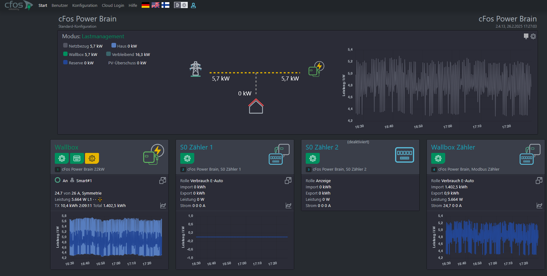Open Wallbox meter display button
Screen dimensions: 547x276
point(77,159)
